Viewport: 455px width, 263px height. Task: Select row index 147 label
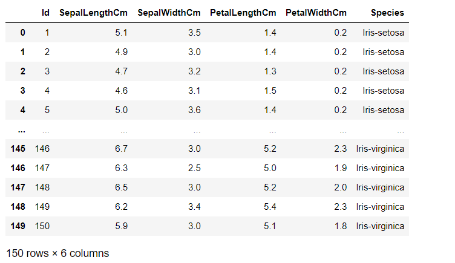18,187
